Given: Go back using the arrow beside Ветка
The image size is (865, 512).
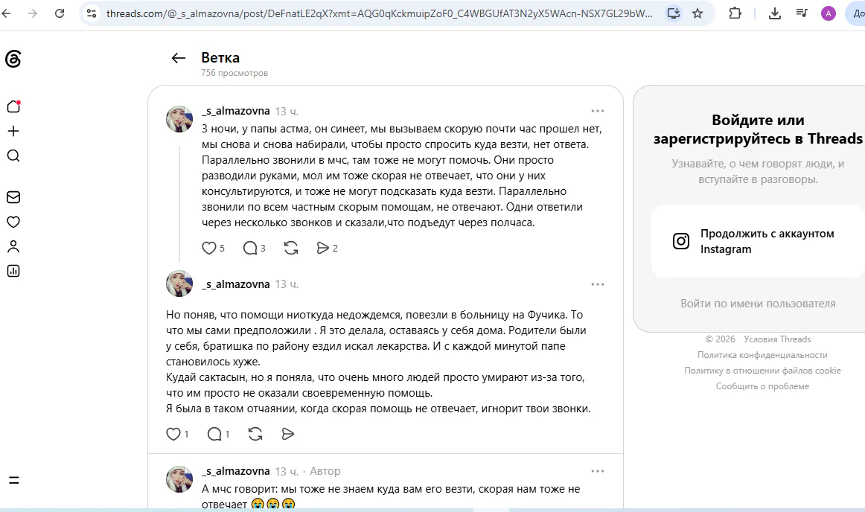Looking at the screenshot, I should pos(178,58).
